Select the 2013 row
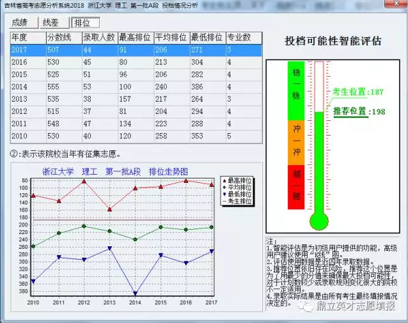This screenshot has height=323, width=408. coord(136,99)
